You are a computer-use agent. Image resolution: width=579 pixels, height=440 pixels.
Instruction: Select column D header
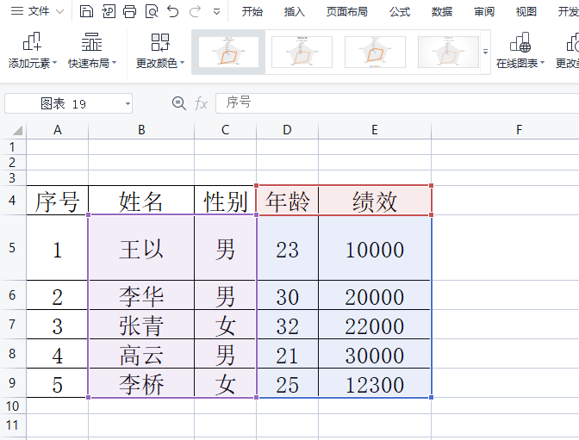point(287,130)
